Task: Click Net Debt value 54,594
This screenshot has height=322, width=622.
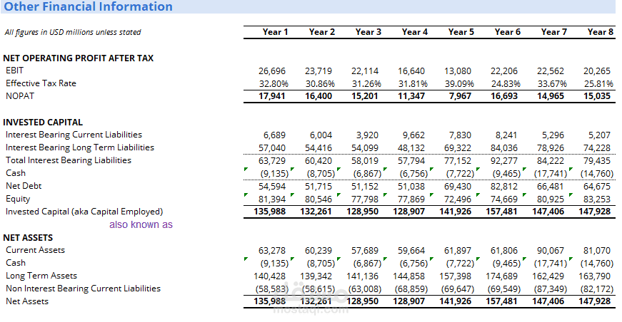Action: pos(272,187)
